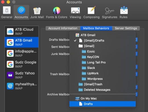Viewport: 148px width, 112px height.
Task: Open the Signatures preferences pane
Action: click(x=110, y=13)
